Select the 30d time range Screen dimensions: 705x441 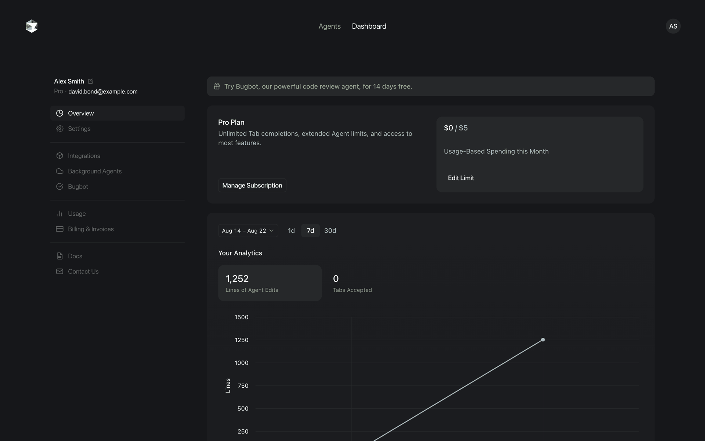click(x=330, y=231)
